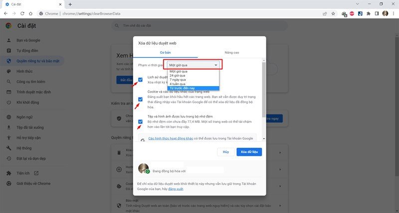Open a new tab with plus icon
Viewport: 399px width, 213px height.
pos(70,4)
